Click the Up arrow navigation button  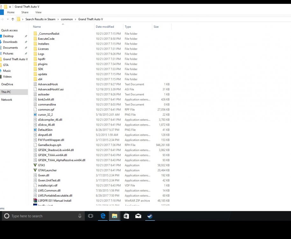coord(13,19)
